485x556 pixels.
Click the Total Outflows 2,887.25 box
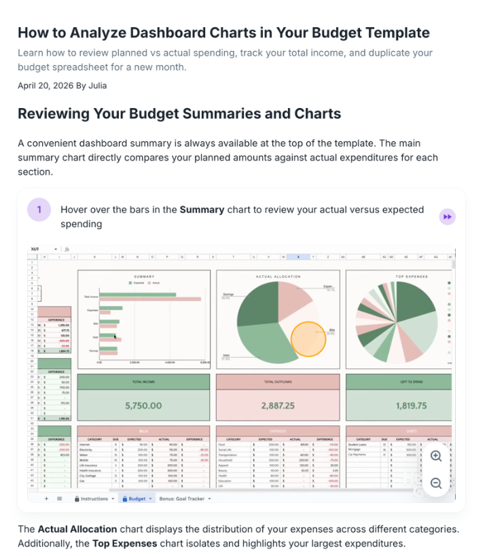(278, 397)
